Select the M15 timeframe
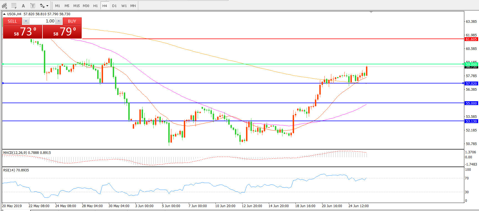Viewport: 479px width, 211px height. click(76, 6)
